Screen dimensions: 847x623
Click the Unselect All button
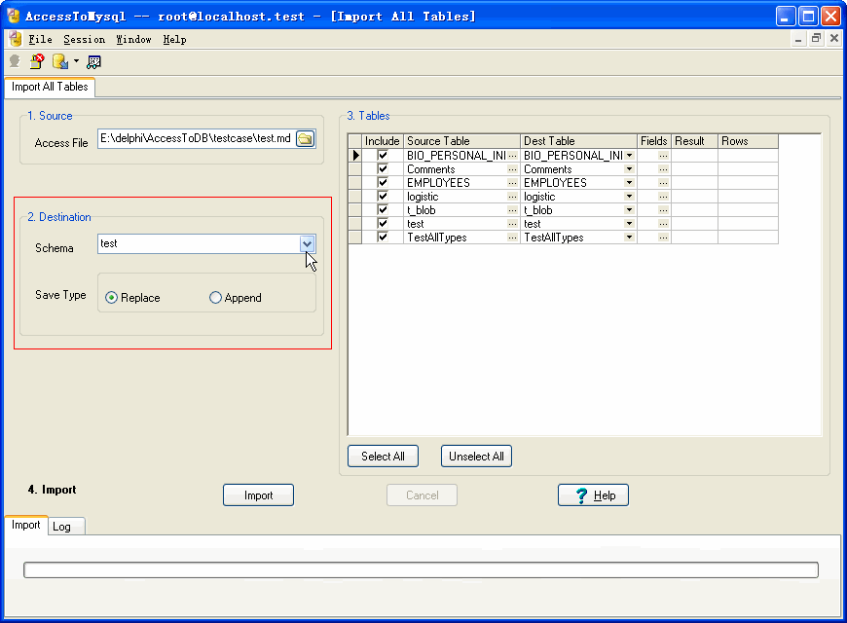coord(476,457)
